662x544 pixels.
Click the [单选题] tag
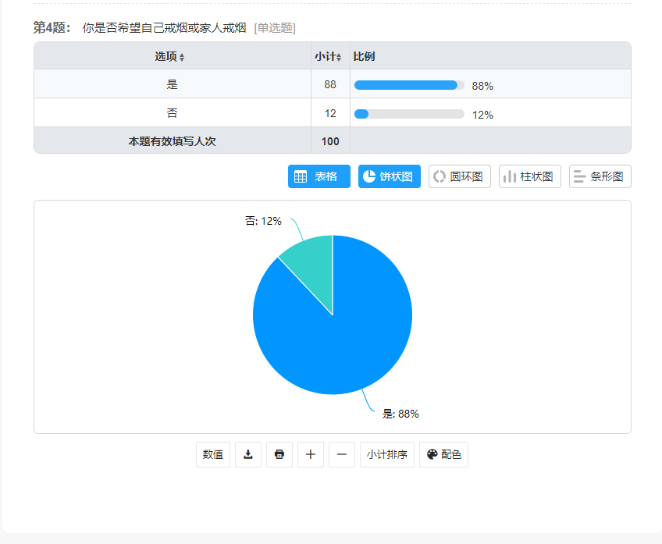(x=275, y=28)
